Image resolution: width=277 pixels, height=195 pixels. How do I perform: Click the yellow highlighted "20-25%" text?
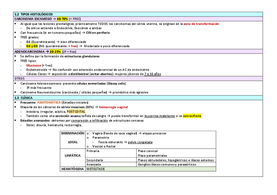tap(55, 51)
